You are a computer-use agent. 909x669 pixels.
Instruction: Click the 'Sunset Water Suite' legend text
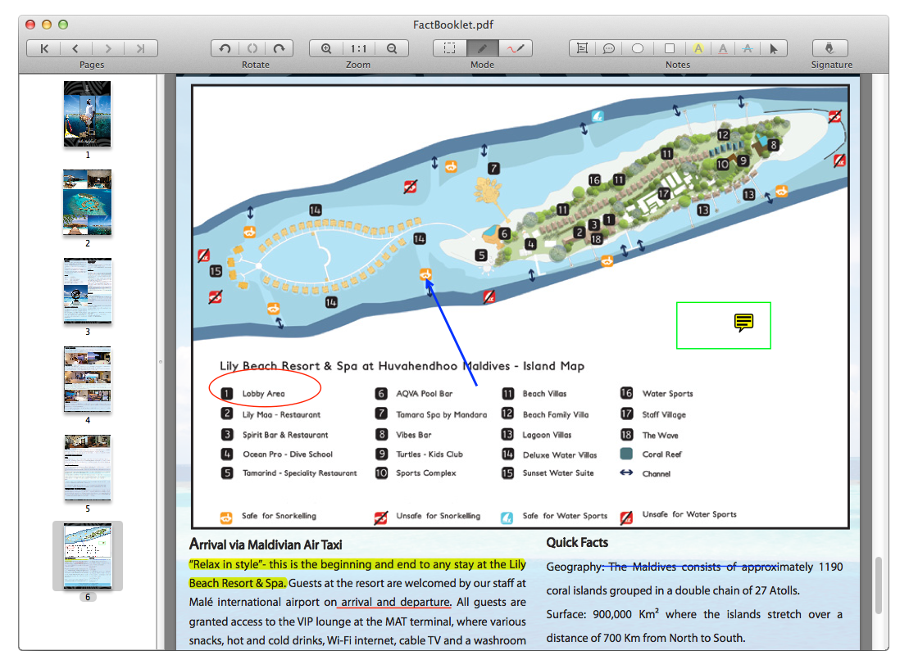[558, 473]
